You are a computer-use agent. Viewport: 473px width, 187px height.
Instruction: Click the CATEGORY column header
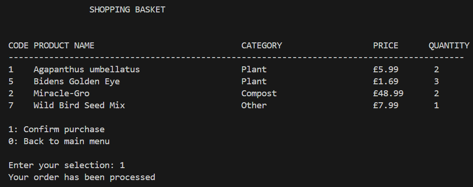click(x=262, y=46)
